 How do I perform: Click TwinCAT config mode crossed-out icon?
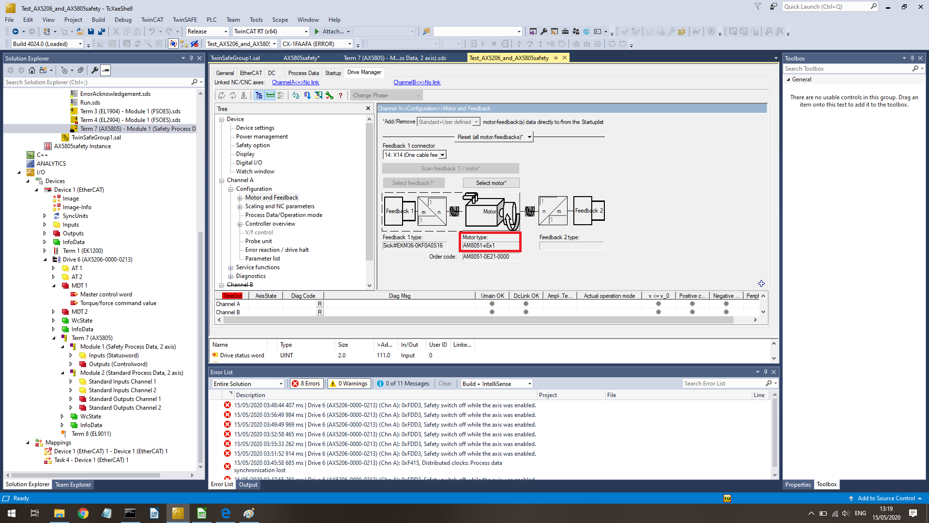(195, 44)
